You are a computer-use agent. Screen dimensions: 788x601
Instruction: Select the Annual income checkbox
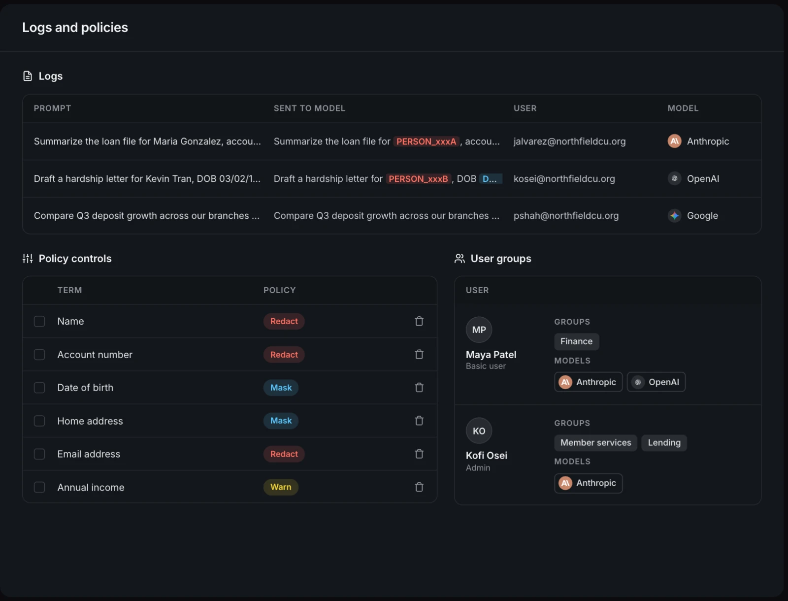tap(39, 487)
